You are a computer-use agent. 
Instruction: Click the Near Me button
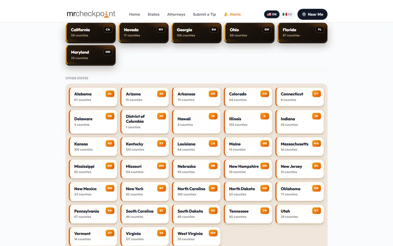(x=312, y=14)
